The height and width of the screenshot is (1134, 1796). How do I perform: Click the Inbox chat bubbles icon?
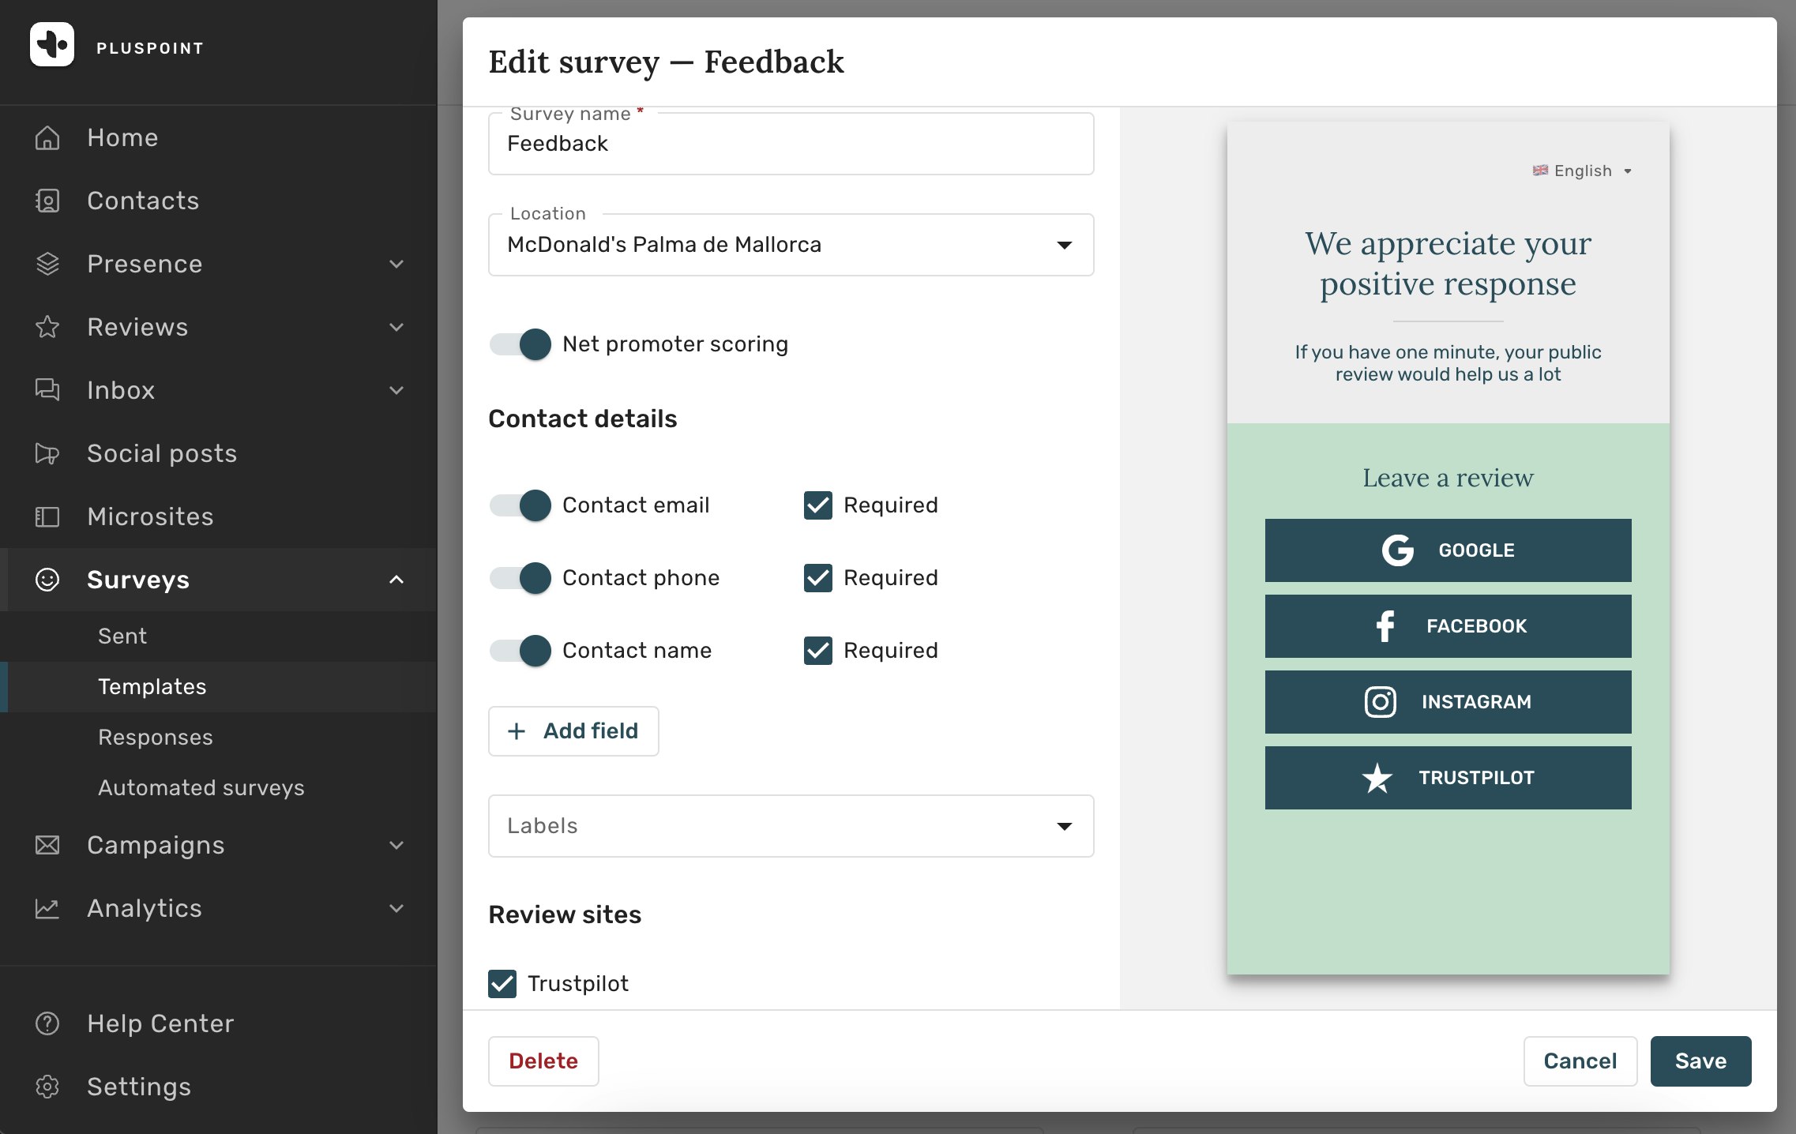pyautogui.click(x=47, y=390)
